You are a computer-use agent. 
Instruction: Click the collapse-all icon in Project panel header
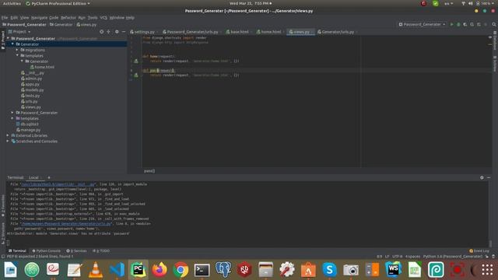pos(109,32)
